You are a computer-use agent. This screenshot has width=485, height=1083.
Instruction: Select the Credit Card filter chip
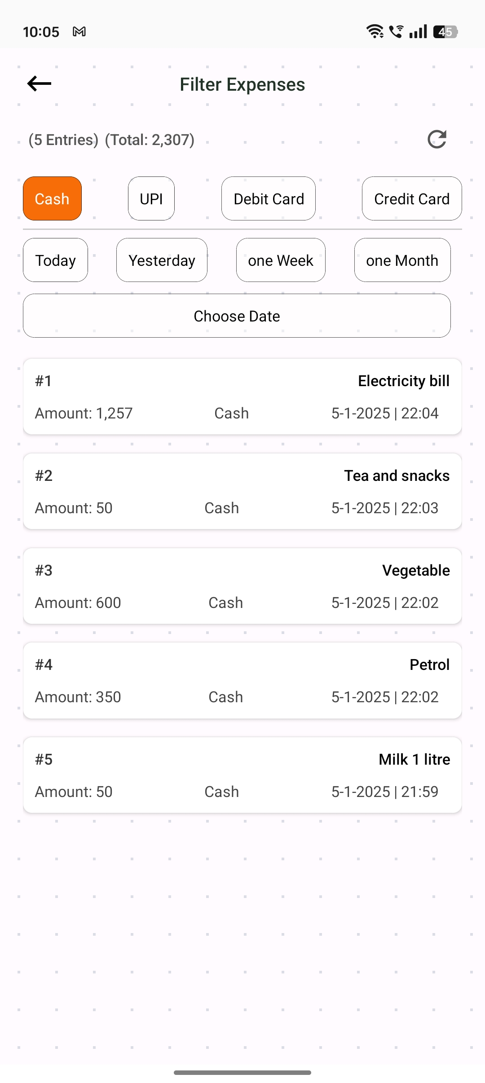click(412, 198)
